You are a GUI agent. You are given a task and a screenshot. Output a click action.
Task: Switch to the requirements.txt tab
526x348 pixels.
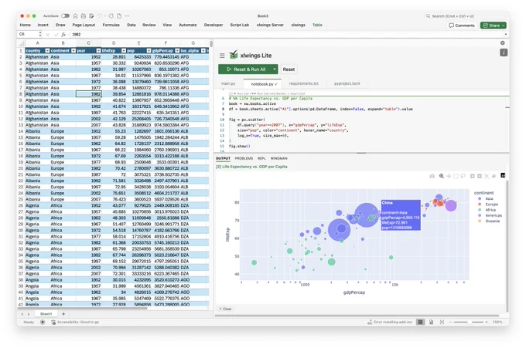point(303,83)
